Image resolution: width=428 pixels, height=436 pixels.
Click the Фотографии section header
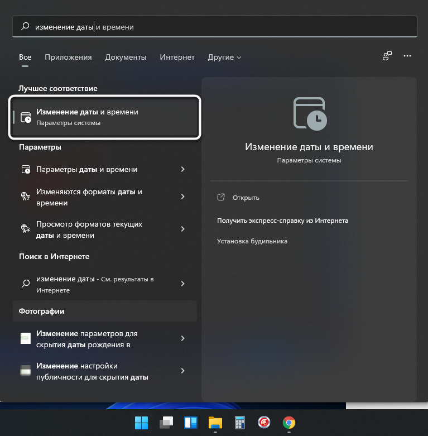pos(105,311)
